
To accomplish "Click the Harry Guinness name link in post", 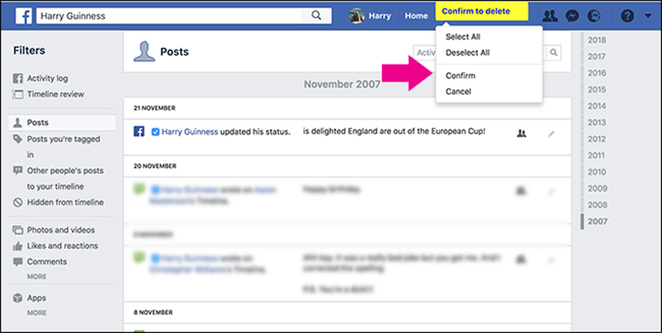I will coord(189,132).
